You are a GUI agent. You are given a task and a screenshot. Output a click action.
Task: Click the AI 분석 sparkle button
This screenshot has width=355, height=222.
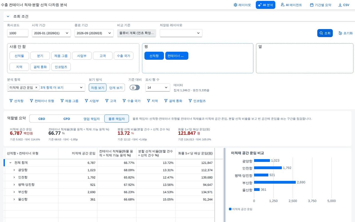(260, 5)
